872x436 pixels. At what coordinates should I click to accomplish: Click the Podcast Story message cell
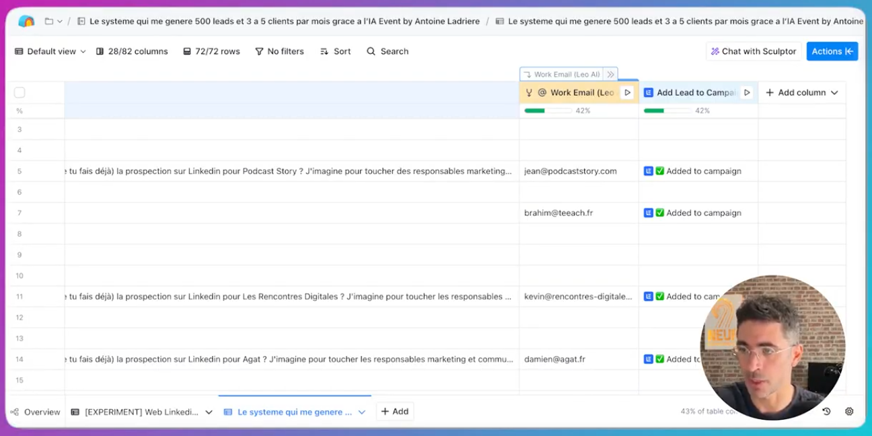tap(292, 171)
